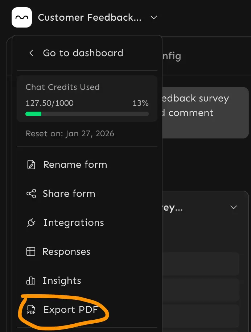Select the Export PDF document icon
The height and width of the screenshot is (332, 251).
tap(32, 310)
